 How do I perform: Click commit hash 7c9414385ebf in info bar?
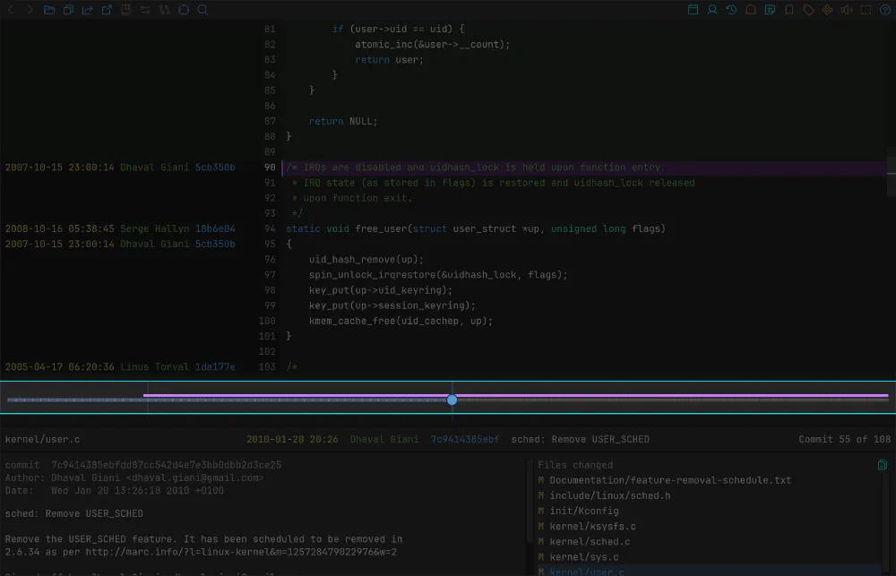[x=464, y=440]
